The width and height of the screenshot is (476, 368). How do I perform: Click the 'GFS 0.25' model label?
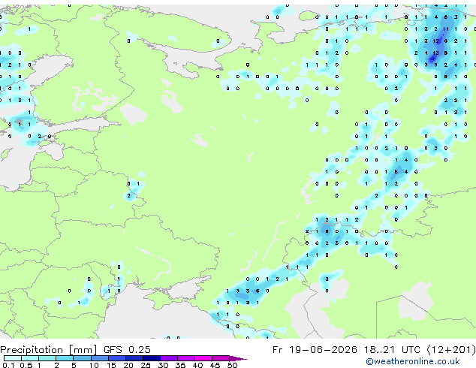click(127, 350)
